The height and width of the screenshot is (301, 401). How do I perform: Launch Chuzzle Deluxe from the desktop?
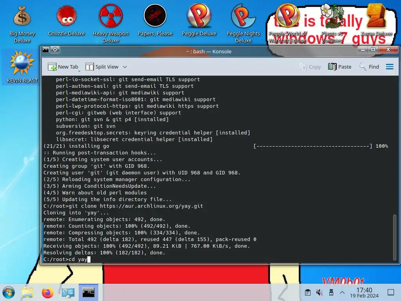[66, 20]
